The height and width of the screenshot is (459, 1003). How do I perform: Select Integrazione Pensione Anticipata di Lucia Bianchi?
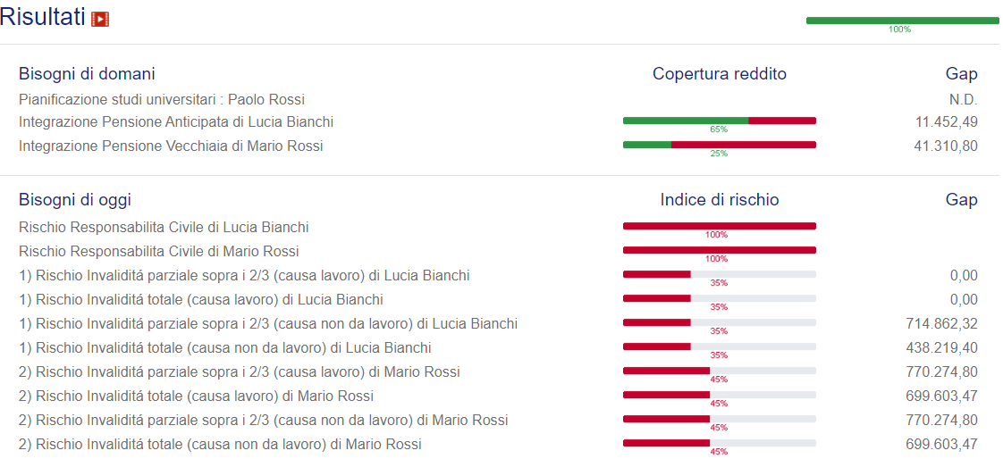[176, 122]
